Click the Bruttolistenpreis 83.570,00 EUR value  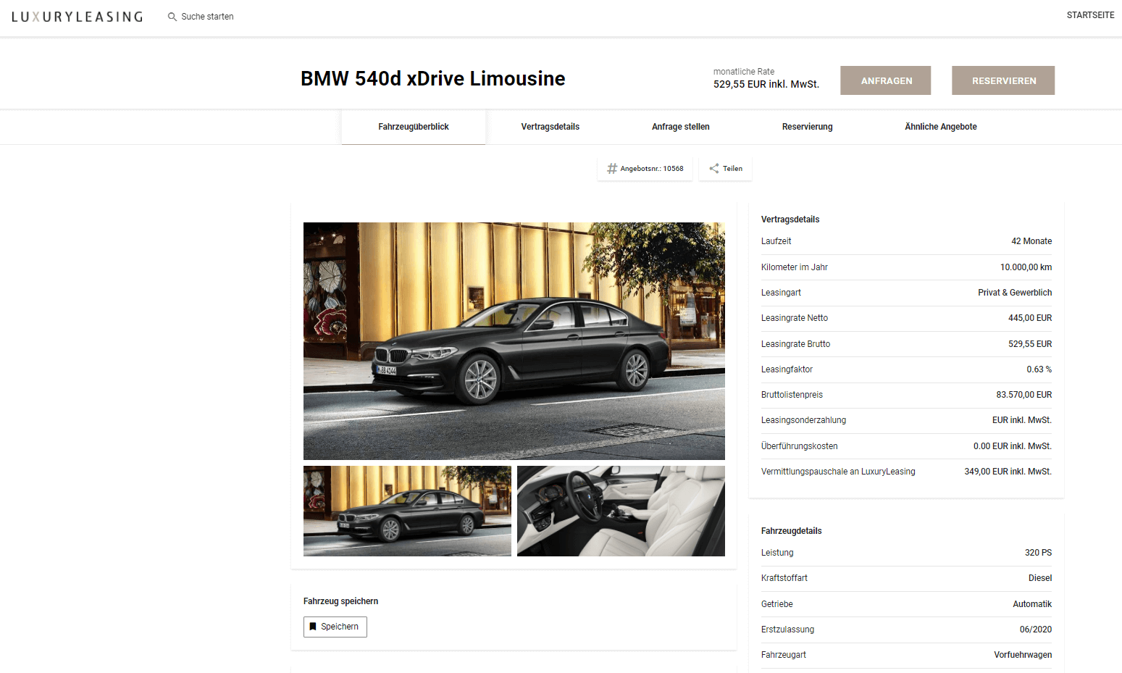(1024, 395)
